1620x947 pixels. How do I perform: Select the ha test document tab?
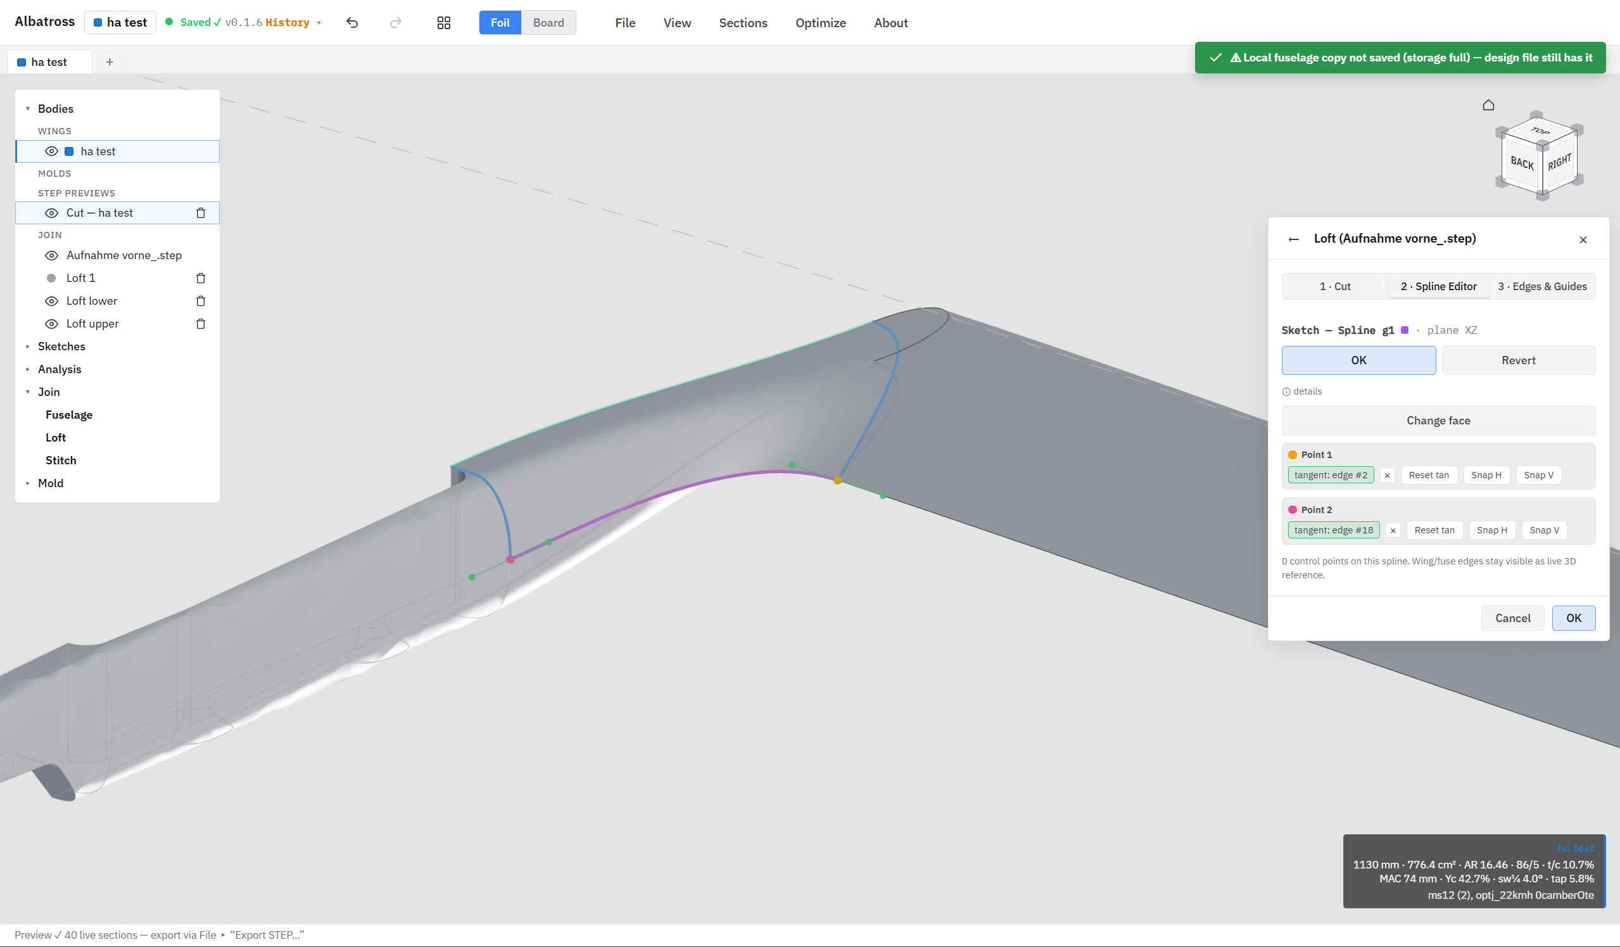pyautogui.click(x=49, y=61)
